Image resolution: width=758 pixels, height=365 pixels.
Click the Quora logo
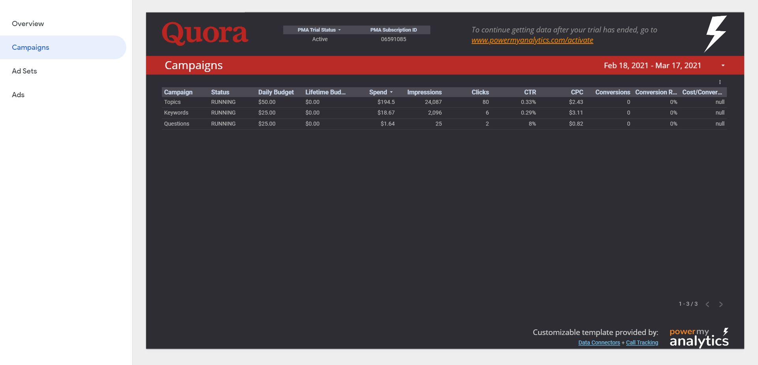click(x=205, y=33)
